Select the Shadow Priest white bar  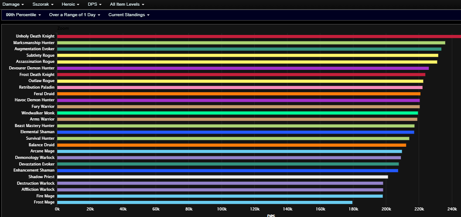pyautogui.click(x=222, y=177)
